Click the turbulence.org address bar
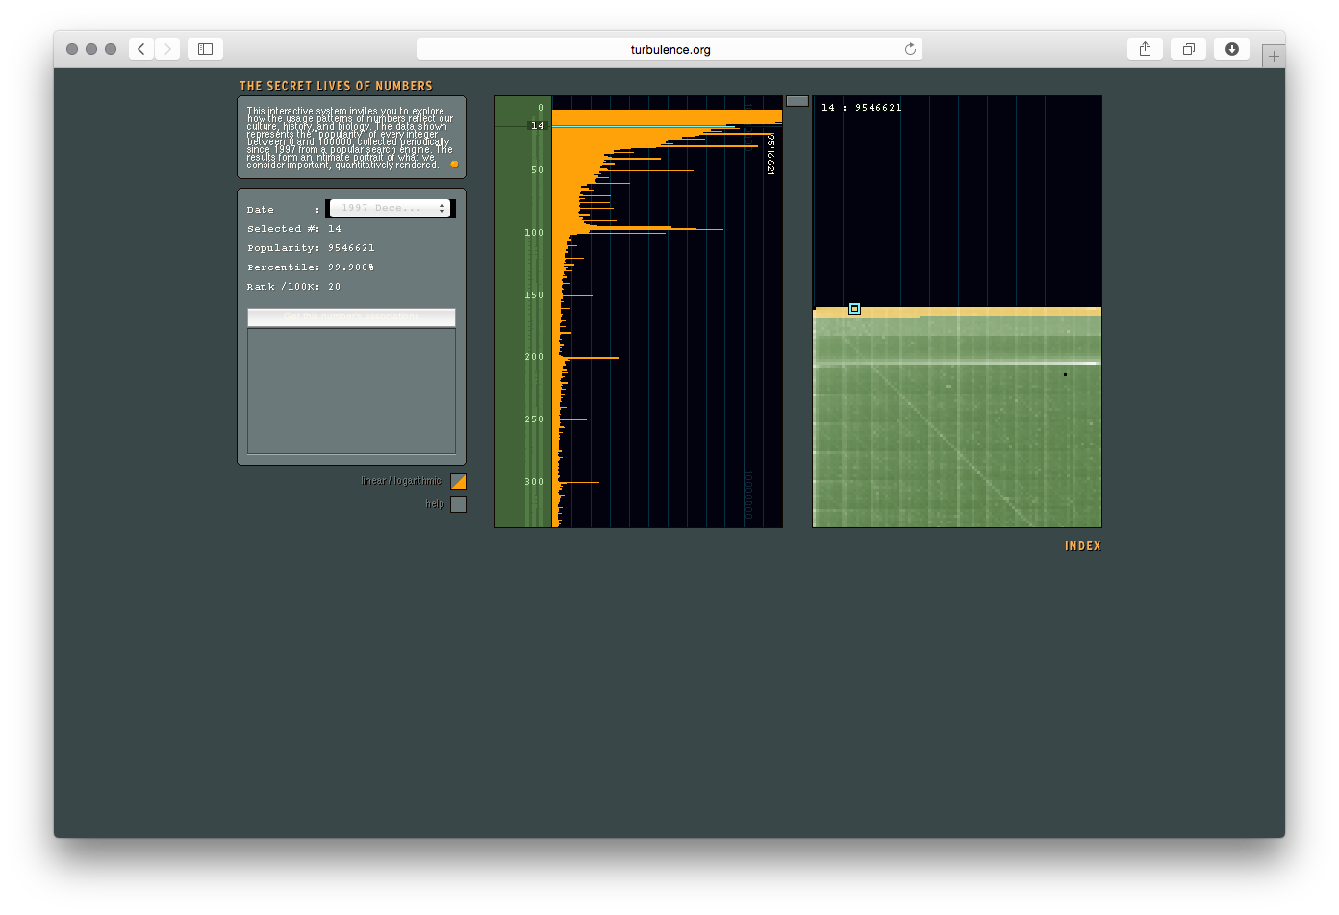Image resolution: width=1339 pixels, height=915 pixels. [669, 49]
